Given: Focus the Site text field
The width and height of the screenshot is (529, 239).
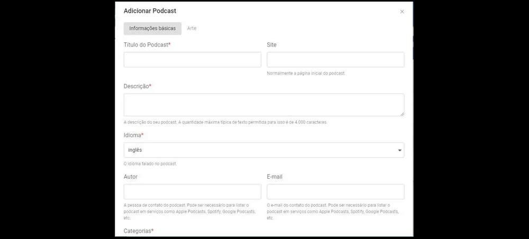Looking at the screenshot, I should coord(335,60).
